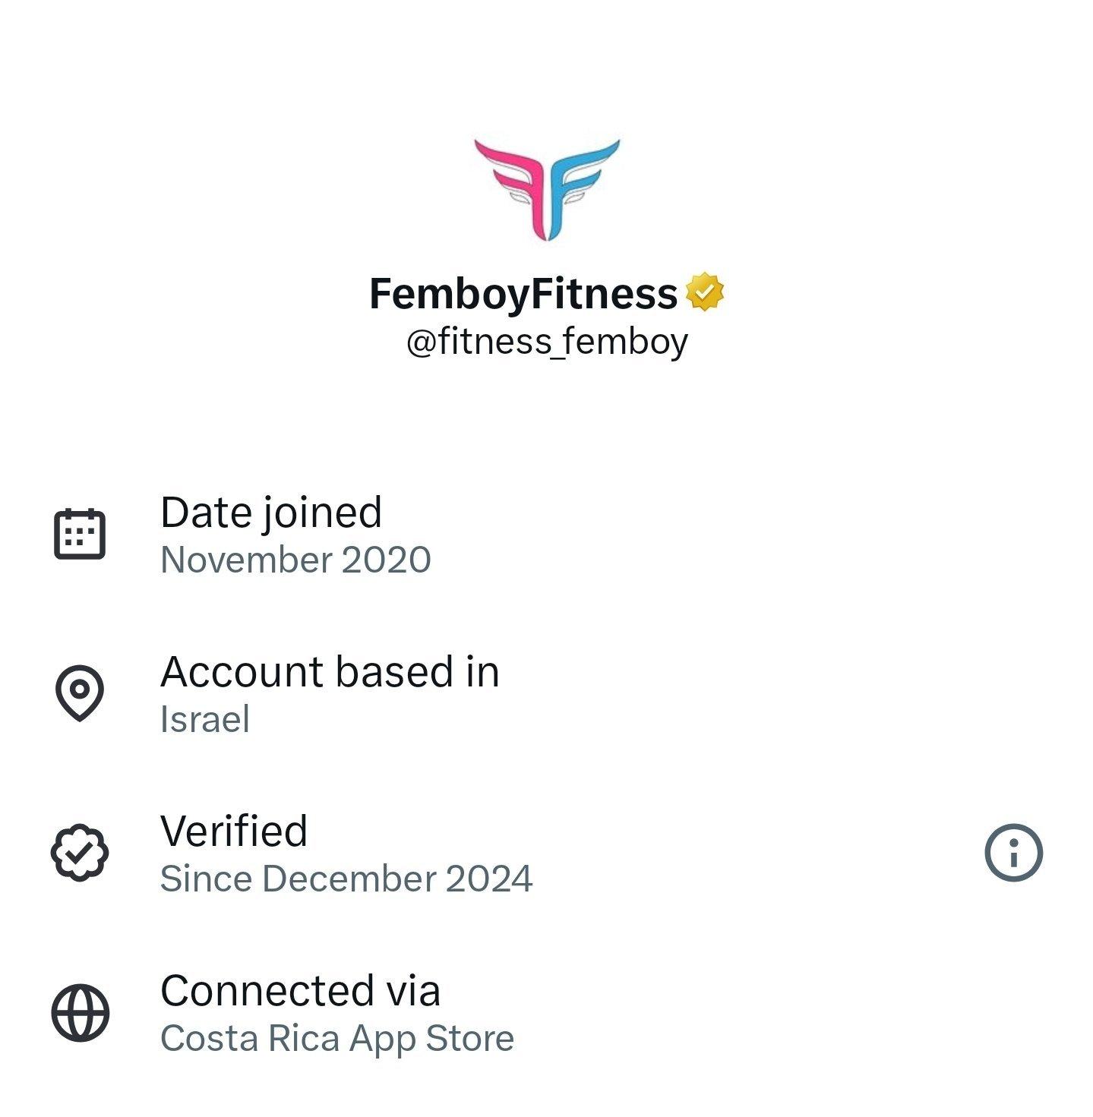The image size is (1093, 1117).
Task: Tap the FemboyFitness winged logo avatar
Action: pyautogui.click(x=547, y=190)
